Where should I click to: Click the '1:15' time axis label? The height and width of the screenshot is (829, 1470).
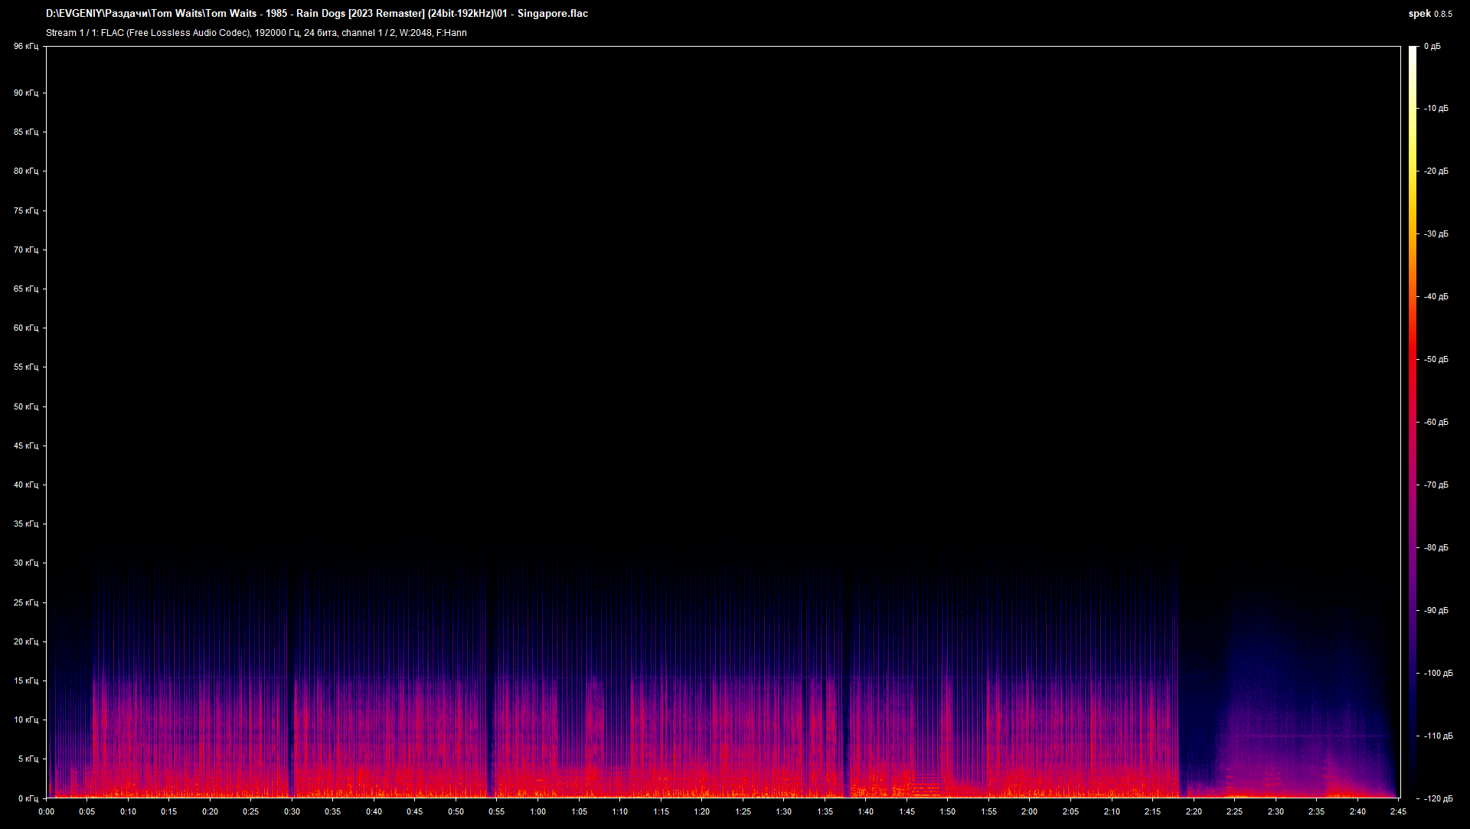pos(661,812)
